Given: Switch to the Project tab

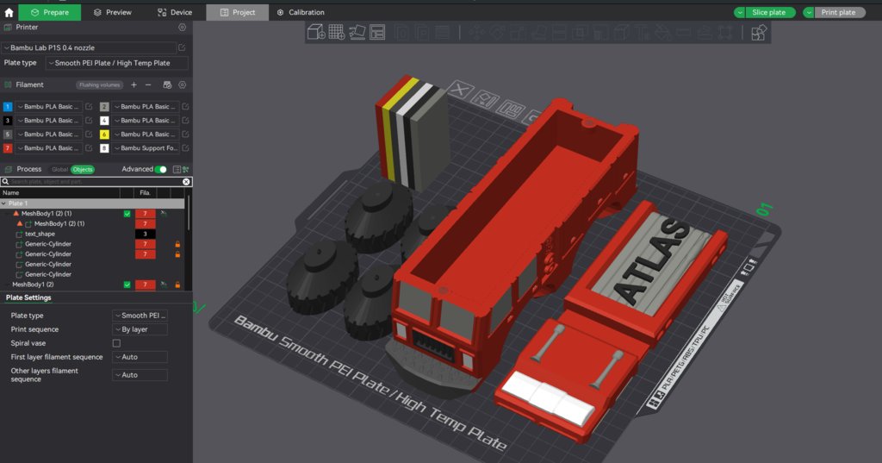Looking at the screenshot, I should [238, 12].
